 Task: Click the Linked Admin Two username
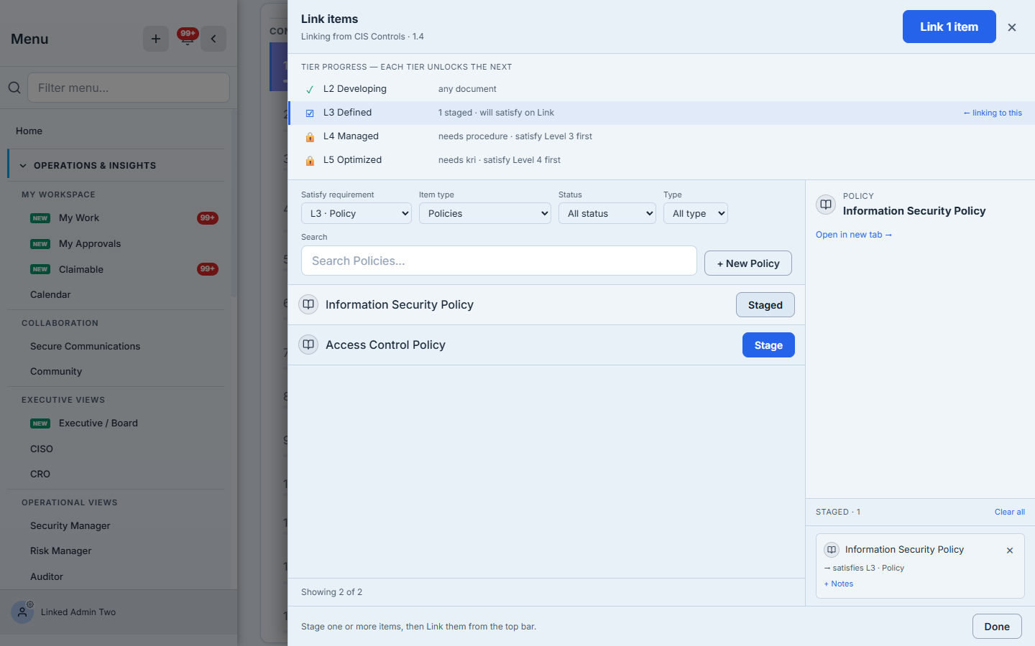[x=78, y=612]
